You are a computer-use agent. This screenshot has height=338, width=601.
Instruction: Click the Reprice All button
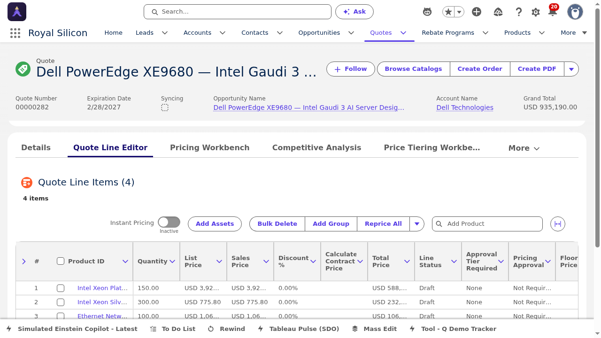pos(383,224)
